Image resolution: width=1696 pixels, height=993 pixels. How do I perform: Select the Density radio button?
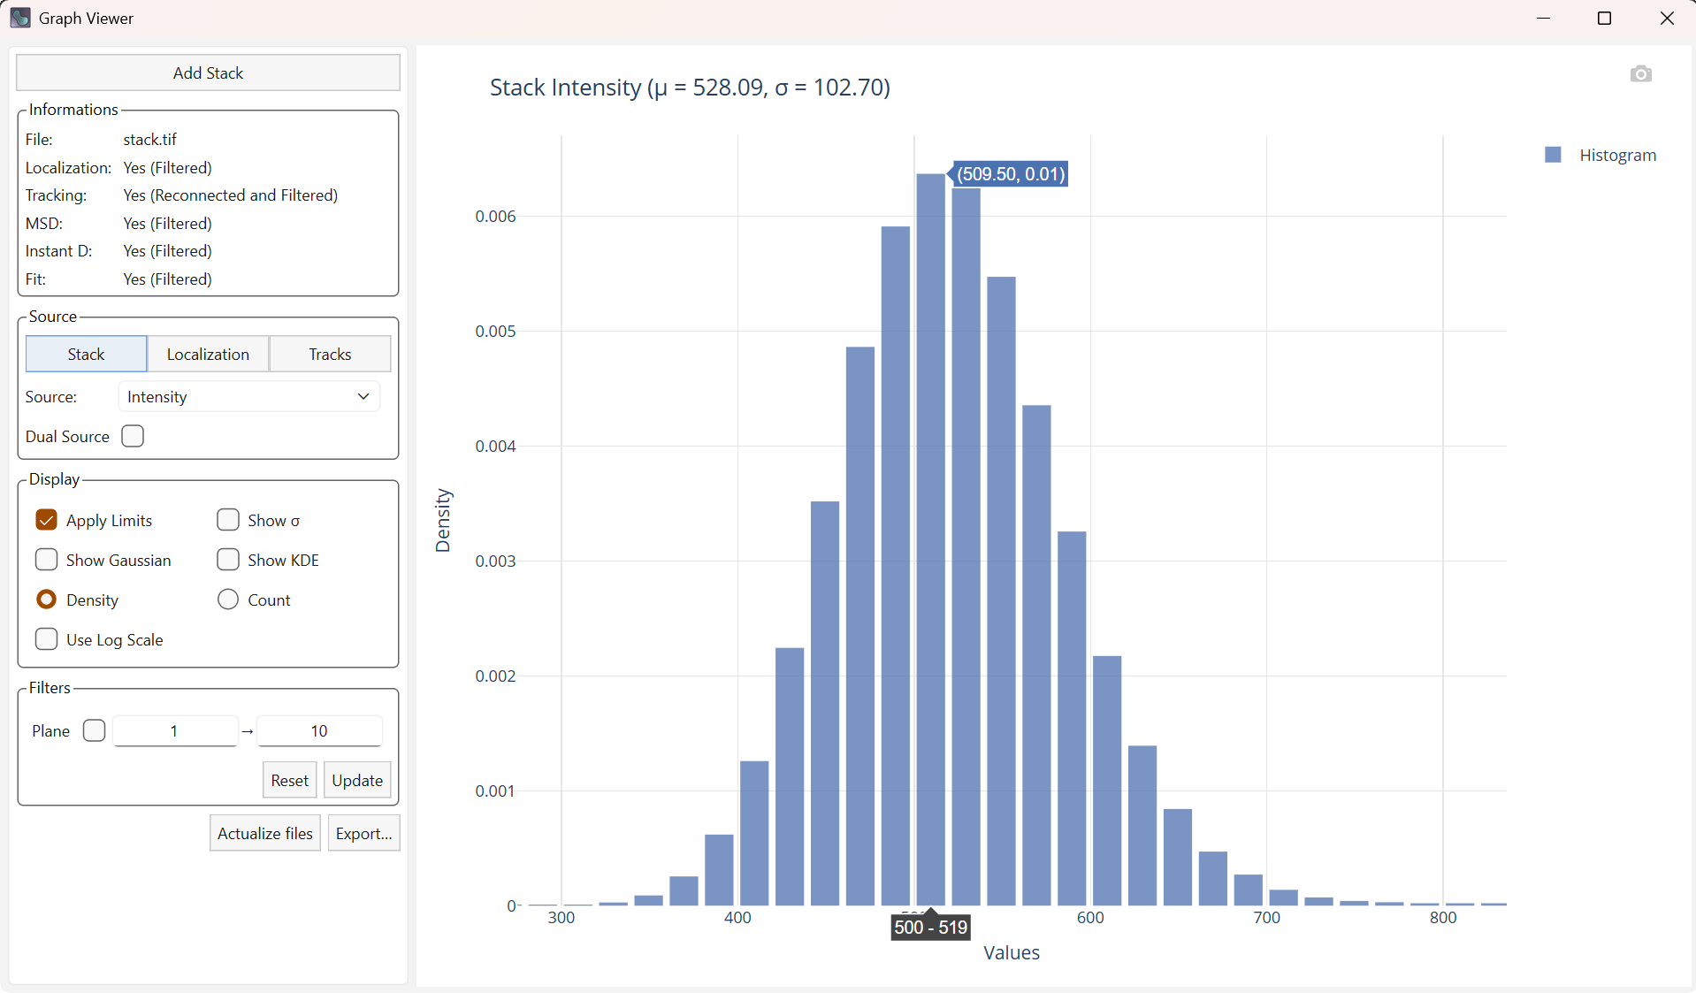[x=47, y=600]
